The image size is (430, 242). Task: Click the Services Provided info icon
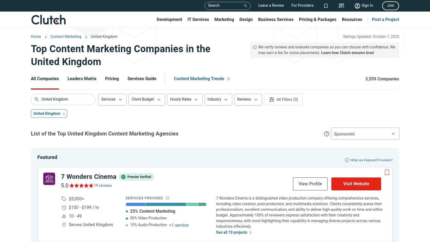coord(167,198)
